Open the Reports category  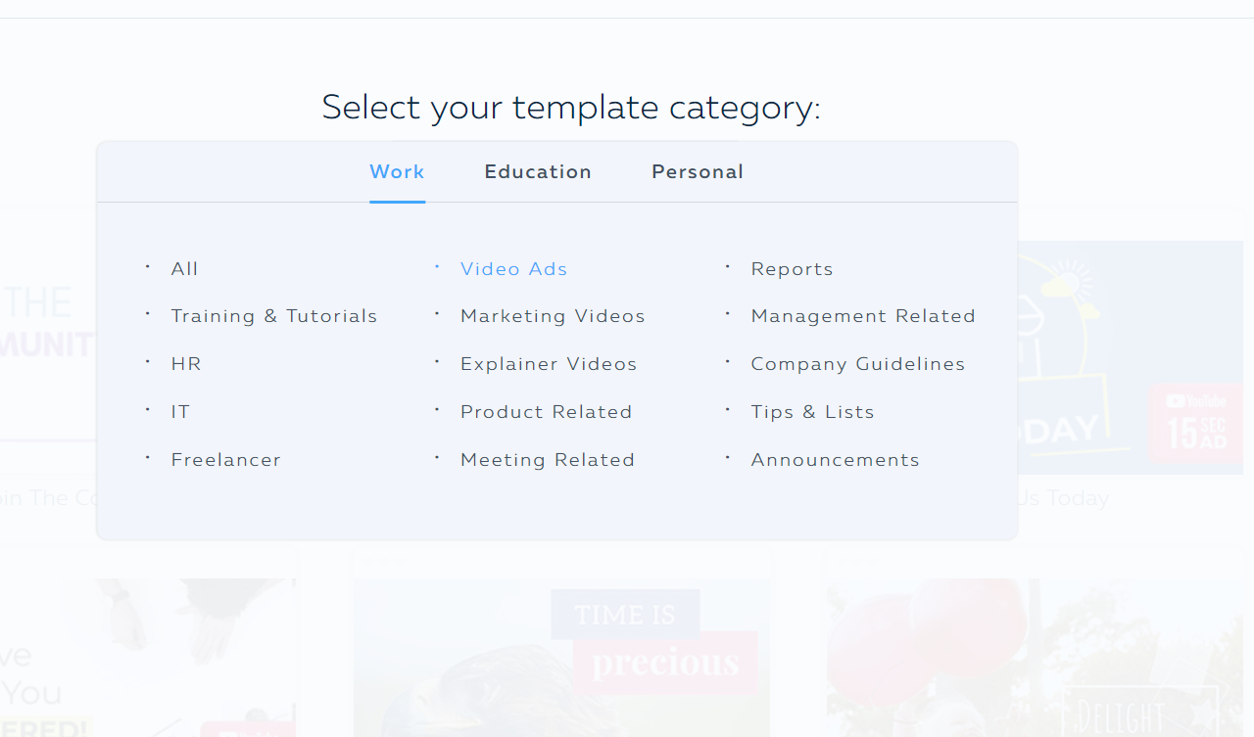792,269
